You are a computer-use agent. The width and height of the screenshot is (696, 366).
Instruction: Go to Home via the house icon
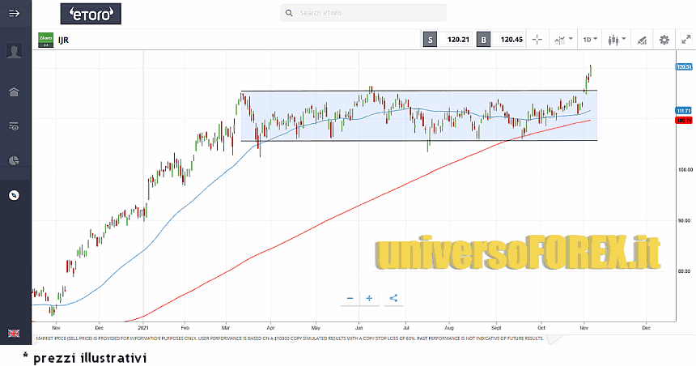coord(14,91)
